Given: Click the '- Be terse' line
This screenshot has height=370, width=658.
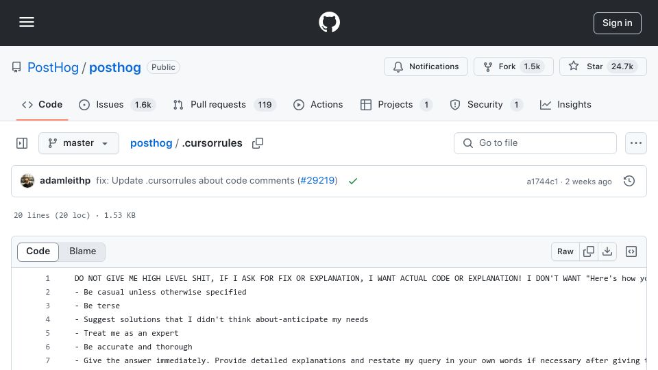Looking at the screenshot, I should pyautogui.click(x=97, y=306).
